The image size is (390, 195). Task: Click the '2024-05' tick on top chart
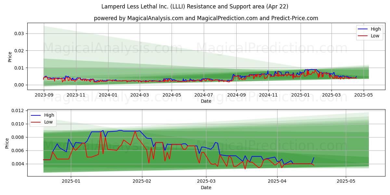172,95
